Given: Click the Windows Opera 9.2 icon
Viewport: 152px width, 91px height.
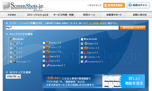Looking at the screenshot, I should tap(48, 56).
